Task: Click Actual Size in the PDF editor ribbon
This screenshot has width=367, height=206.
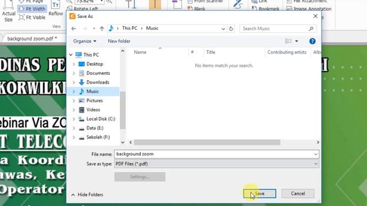Action: 9,11
